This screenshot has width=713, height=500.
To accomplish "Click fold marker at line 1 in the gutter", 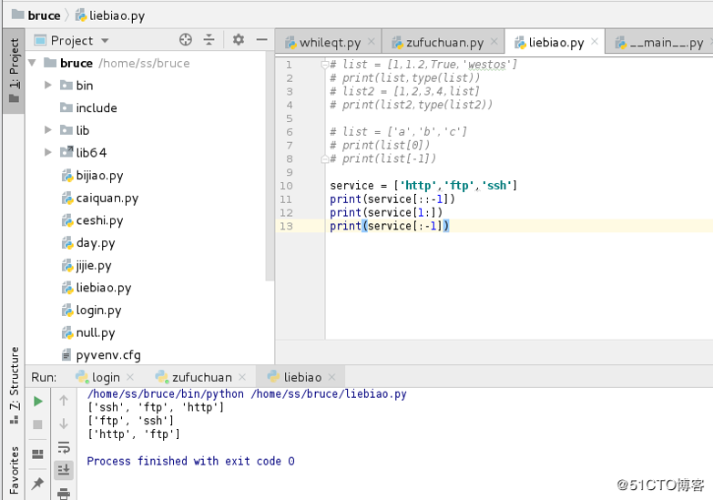I will pyautogui.click(x=325, y=65).
